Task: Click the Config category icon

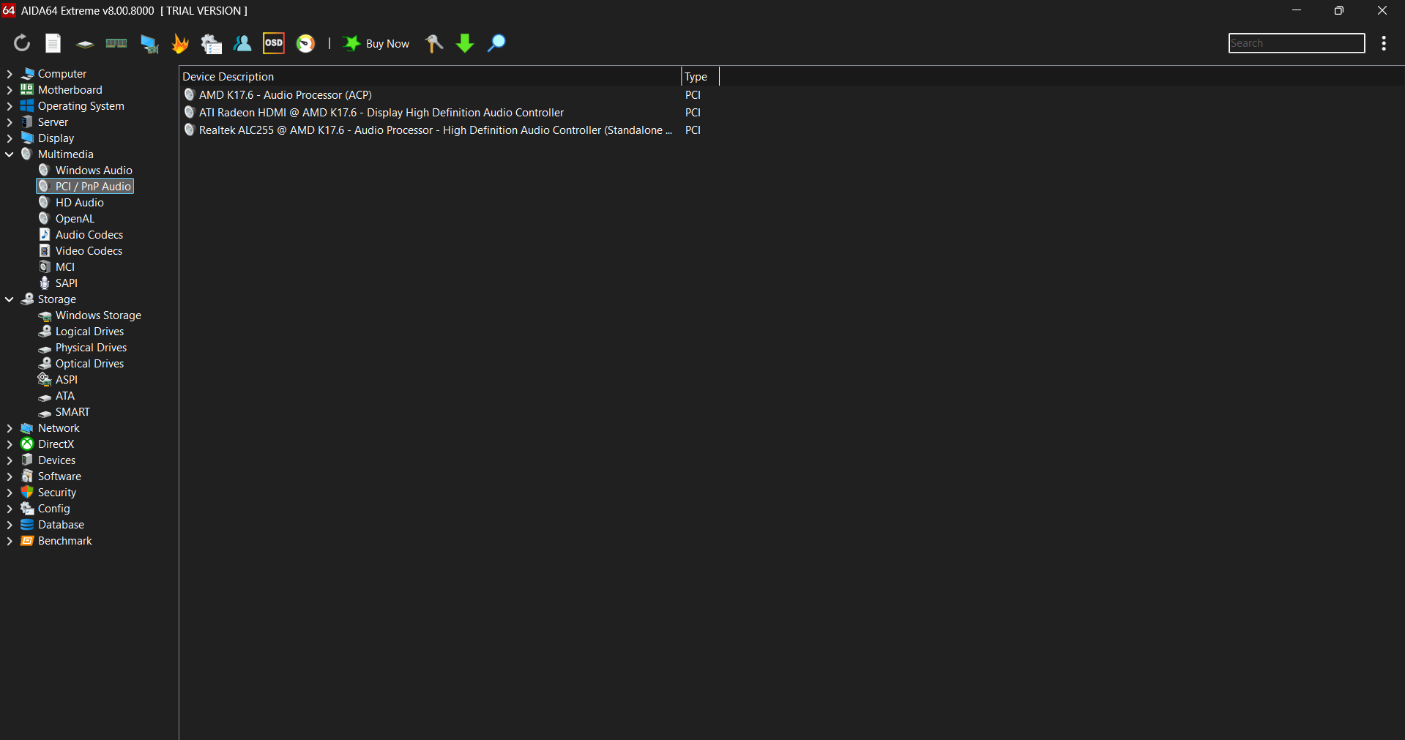Action: pyautogui.click(x=27, y=508)
